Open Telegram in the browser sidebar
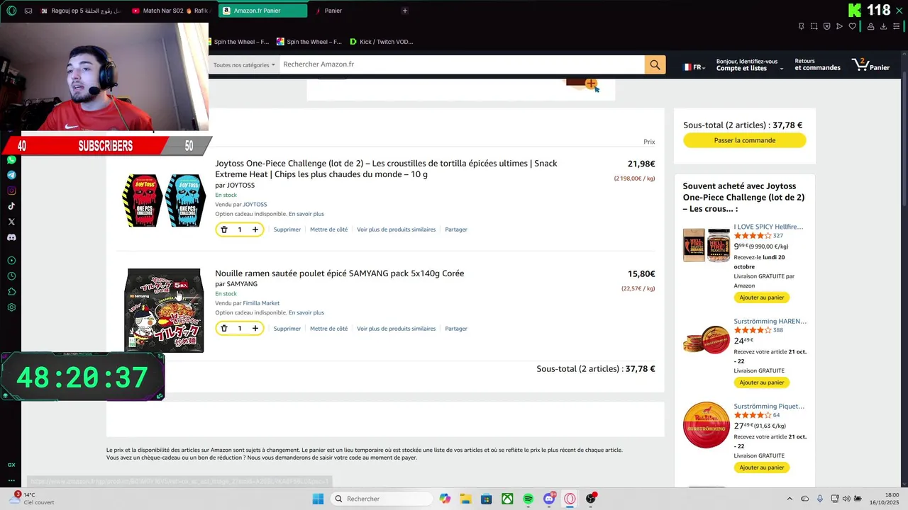Image resolution: width=908 pixels, height=510 pixels. (x=11, y=175)
